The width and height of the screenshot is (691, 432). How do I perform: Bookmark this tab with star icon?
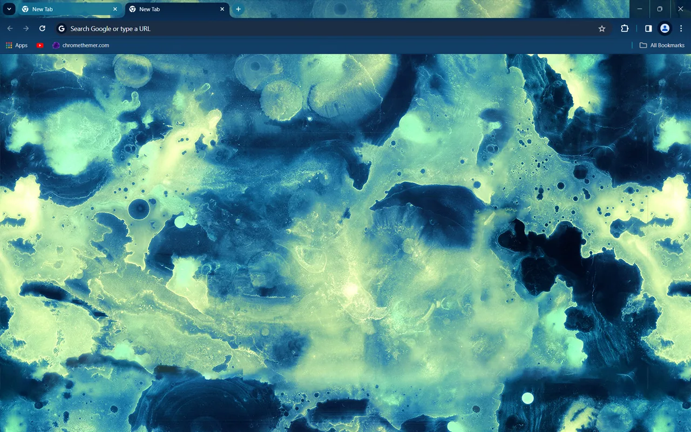coord(602,29)
